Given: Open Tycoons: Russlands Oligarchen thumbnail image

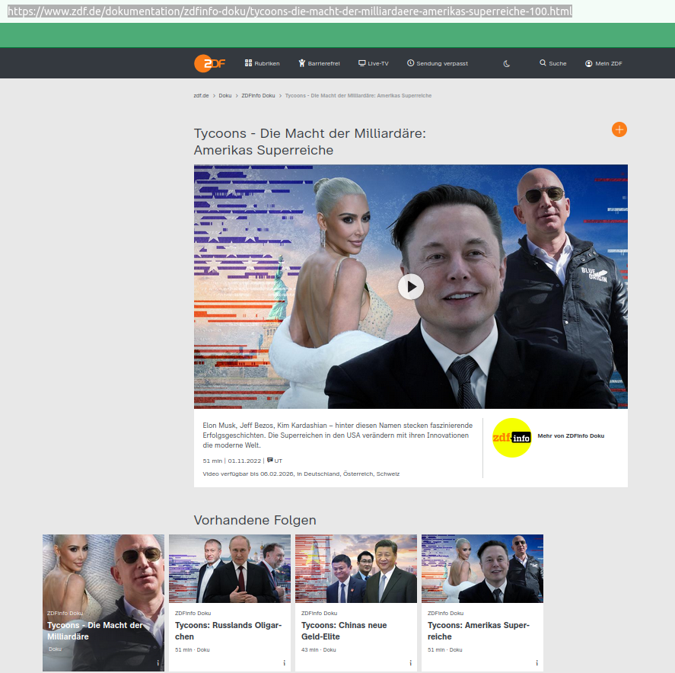Looking at the screenshot, I should coord(230,569).
